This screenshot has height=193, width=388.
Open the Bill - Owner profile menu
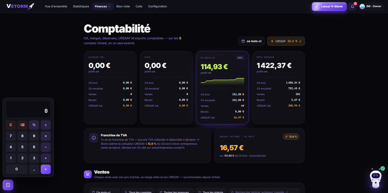pos(371,6)
